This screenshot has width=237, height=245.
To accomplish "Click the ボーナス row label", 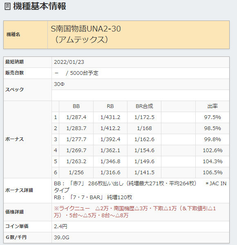I will (x=14, y=139).
